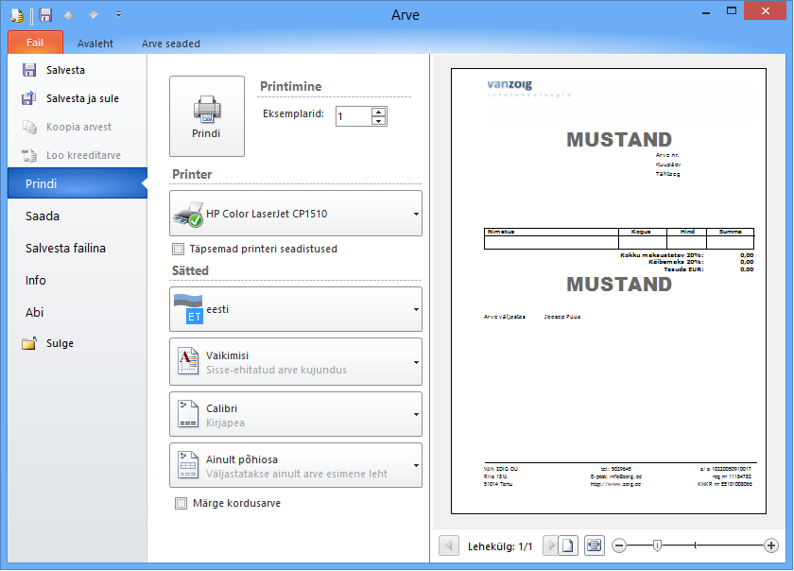
Task: Open the eesti language dropdown
Action: (296, 309)
